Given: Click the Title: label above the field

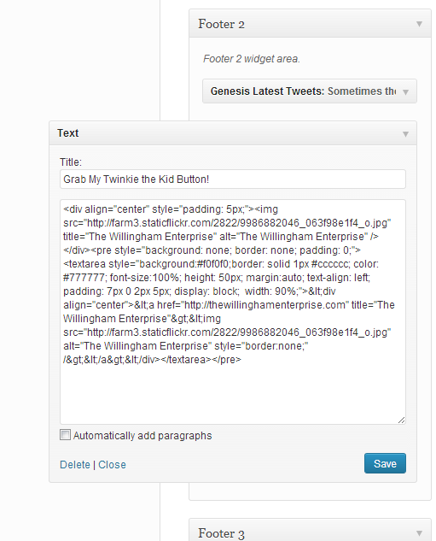Looking at the screenshot, I should point(71,162).
